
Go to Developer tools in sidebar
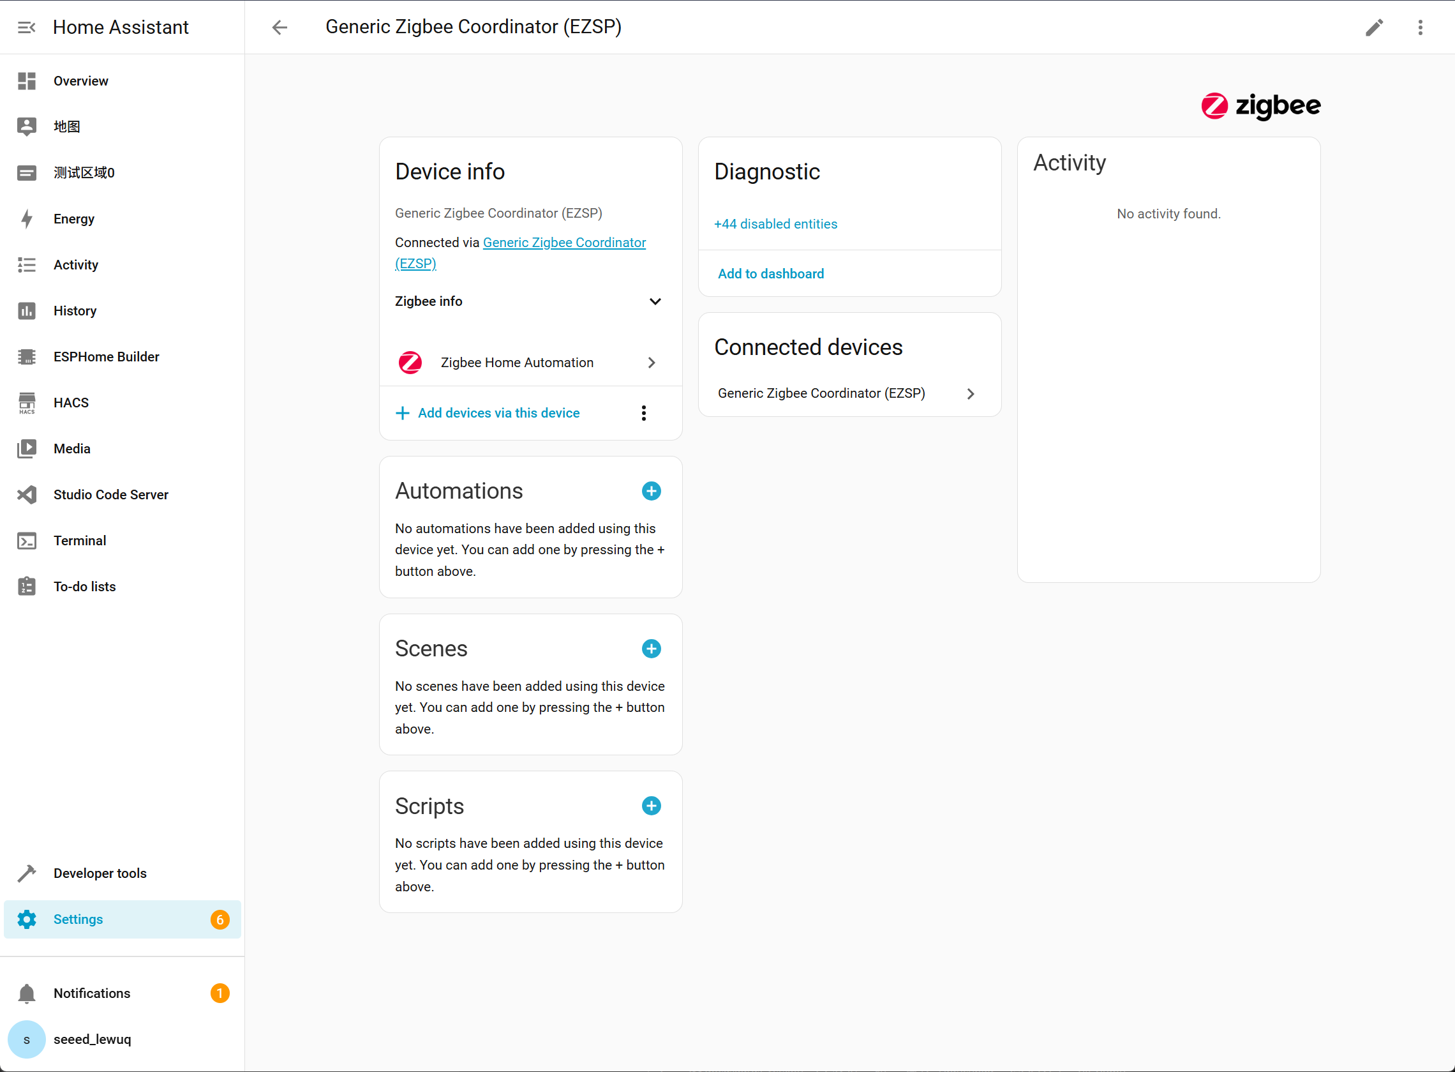tap(100, 873)
